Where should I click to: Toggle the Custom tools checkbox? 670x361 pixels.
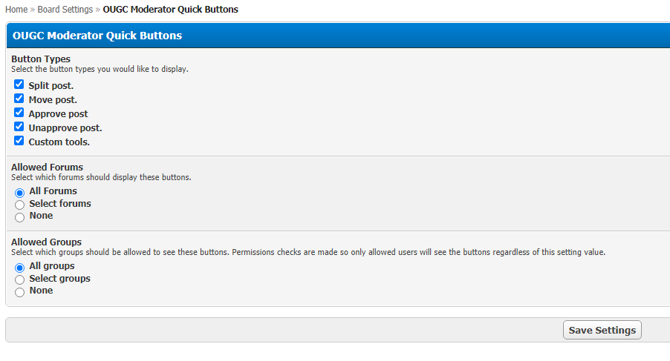point(19,141)
